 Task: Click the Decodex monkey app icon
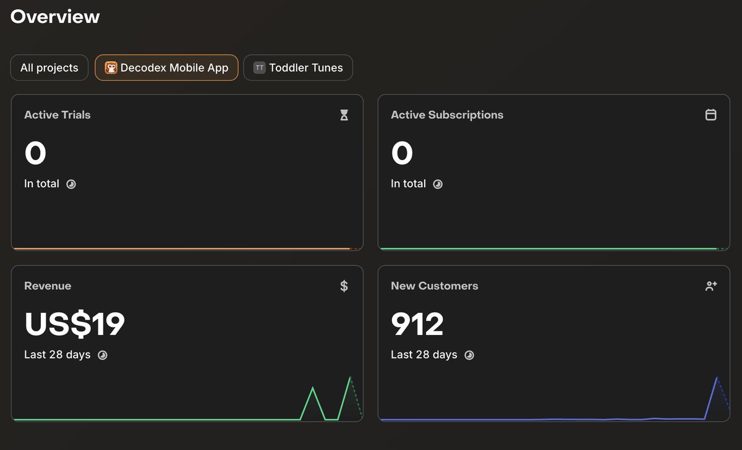[111, 68]
